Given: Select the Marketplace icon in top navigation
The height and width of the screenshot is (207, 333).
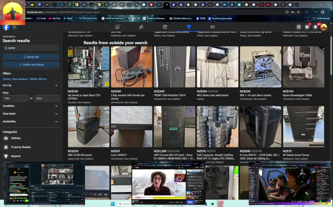Looking at the screenshot, I should pyautogui.click(x=189, y=27).
